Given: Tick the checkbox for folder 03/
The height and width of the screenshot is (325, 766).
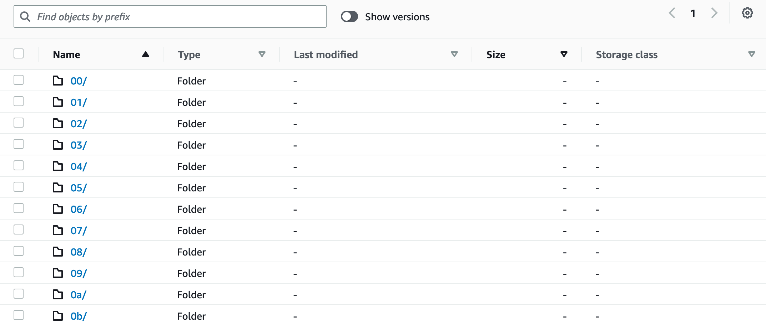Looking at the screenshot, I should 19,144.
